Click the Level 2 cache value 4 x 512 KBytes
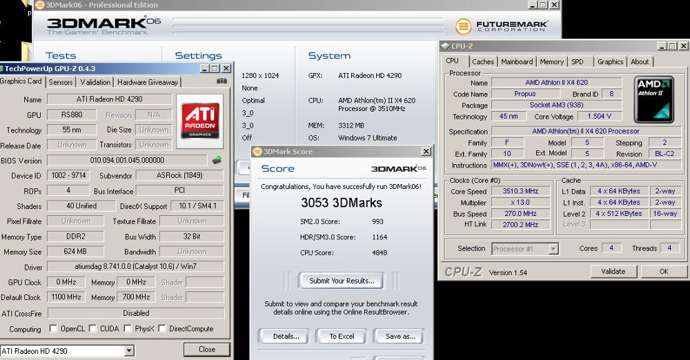 (619, 213)
